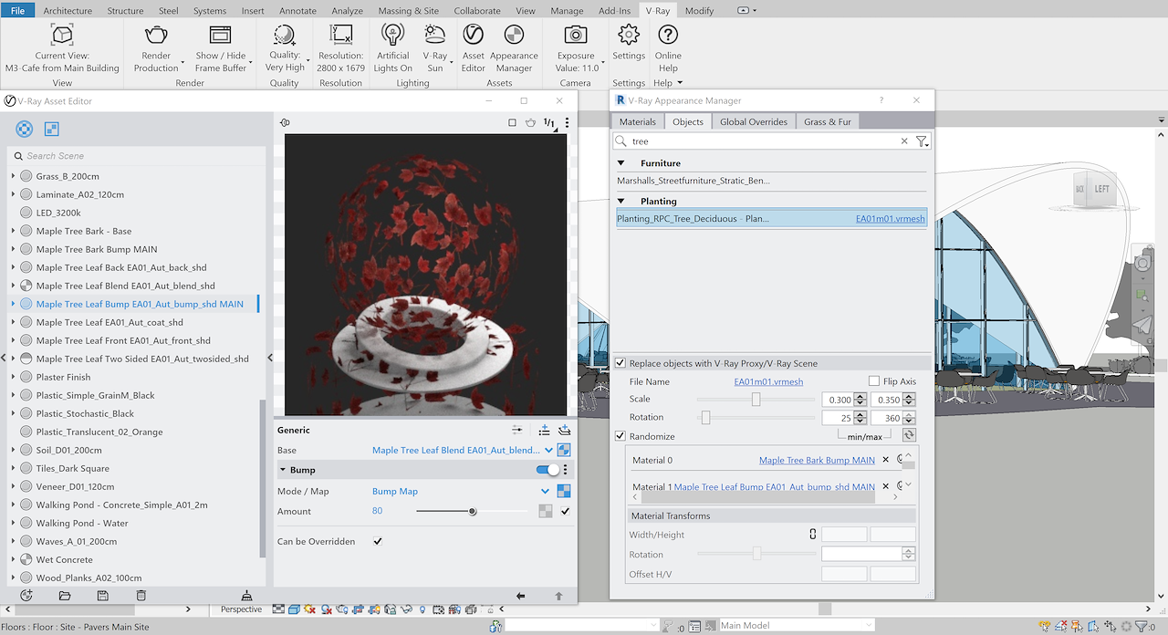Open the File menu tab
The height and width of the screenshot is (635, 1168).
click(18, 11)
